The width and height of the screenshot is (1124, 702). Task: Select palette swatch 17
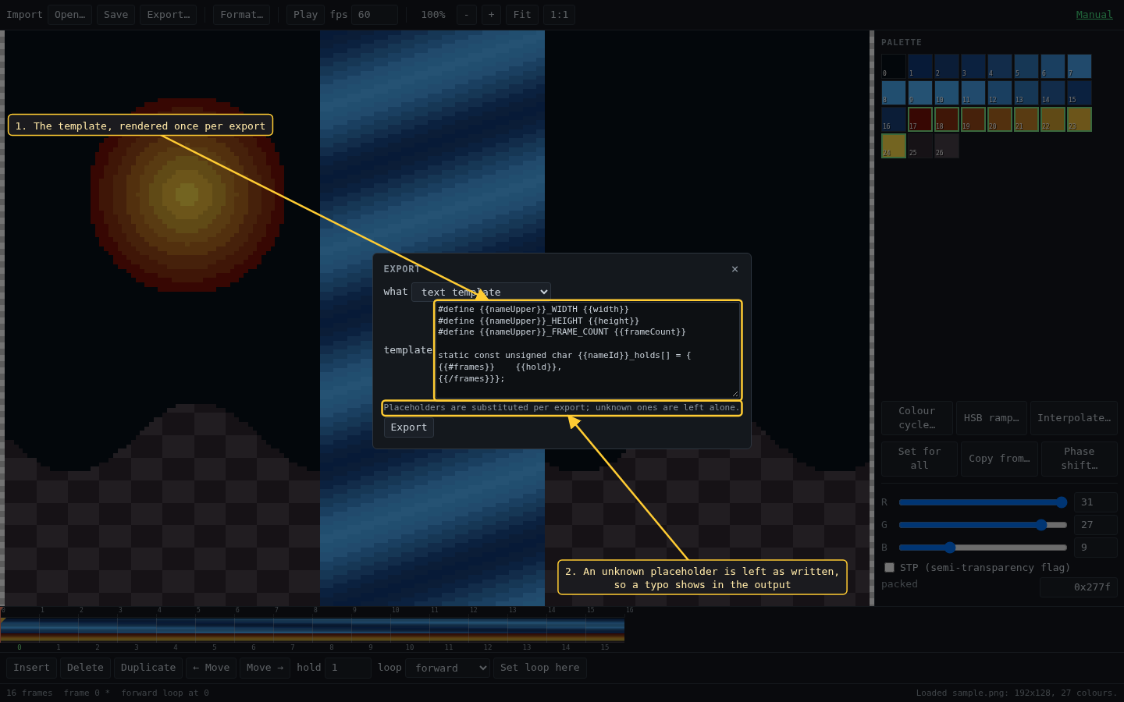click(x=920, y=119)
